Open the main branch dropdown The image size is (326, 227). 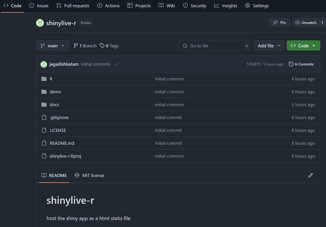(53, 45)
